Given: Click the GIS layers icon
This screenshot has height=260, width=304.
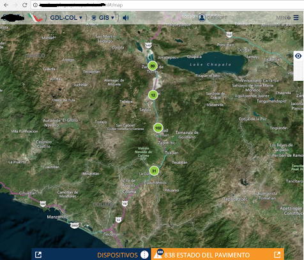Looking at the screenshot, I should (94, 18).
